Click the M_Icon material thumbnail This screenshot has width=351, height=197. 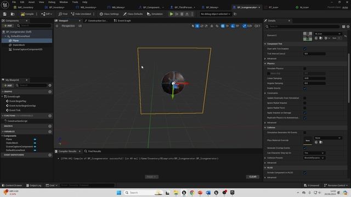pos(308,36)
